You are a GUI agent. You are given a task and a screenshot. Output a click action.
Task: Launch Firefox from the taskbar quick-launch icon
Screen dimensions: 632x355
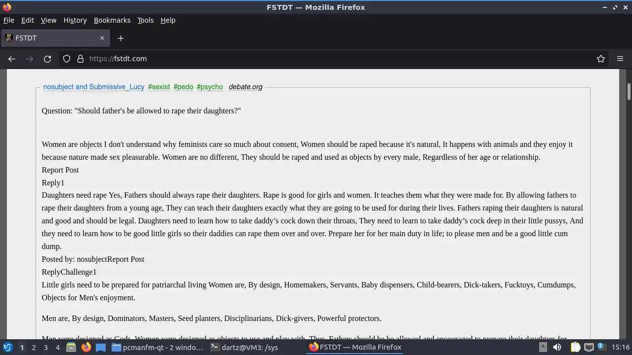click(86, 347)
